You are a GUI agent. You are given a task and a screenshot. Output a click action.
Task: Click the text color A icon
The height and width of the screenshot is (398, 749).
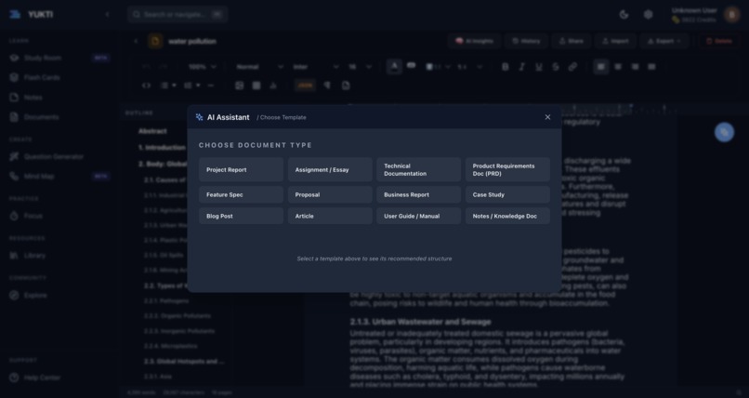point(394,66)
